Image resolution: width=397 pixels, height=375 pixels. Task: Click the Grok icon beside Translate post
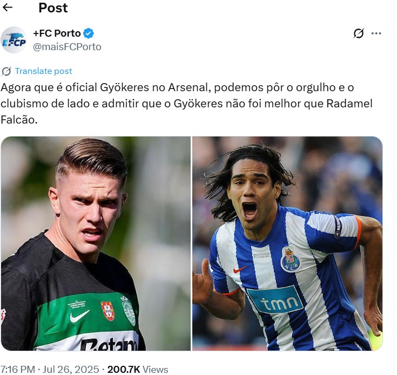pyautogui.click(x=6, y=71)
